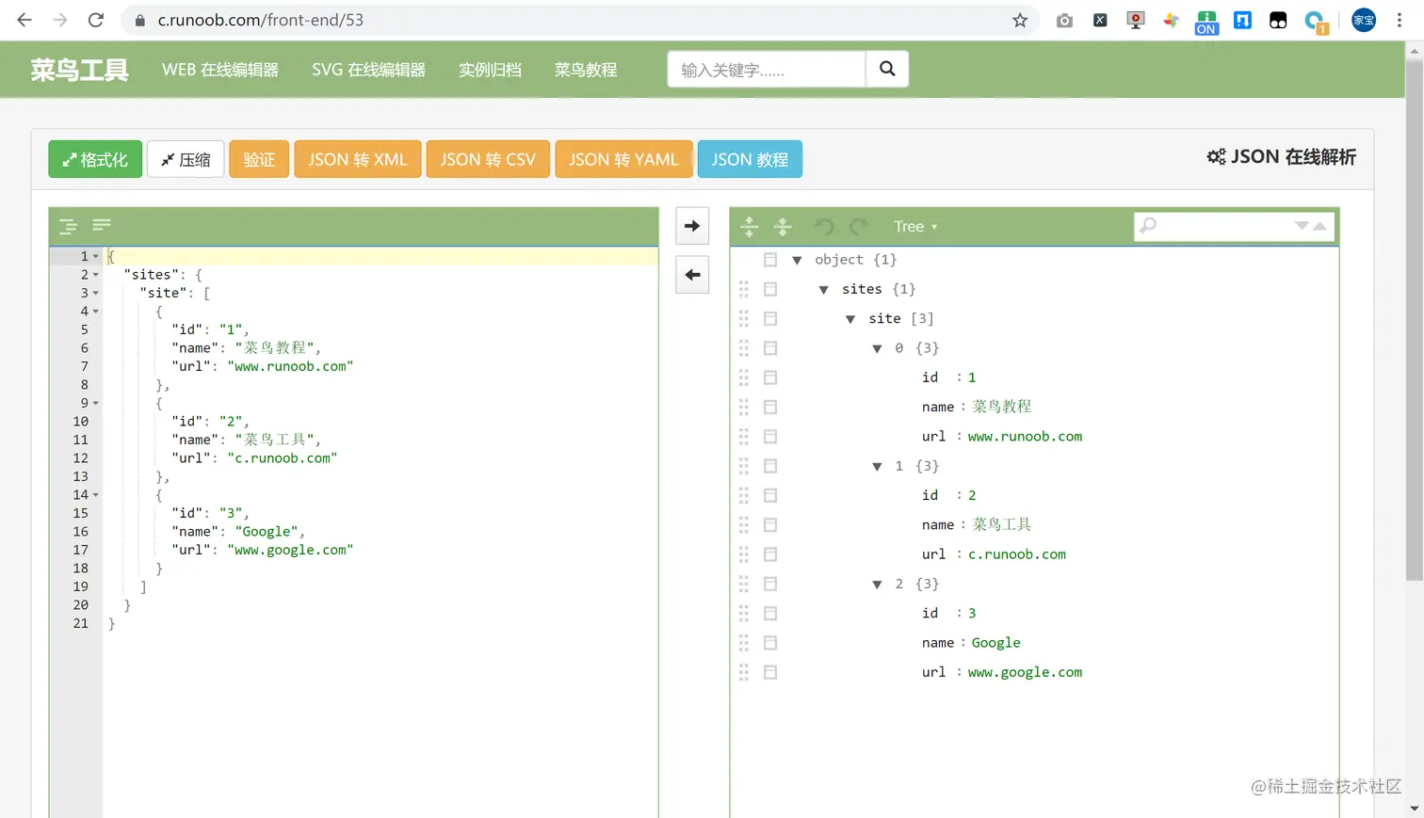Undo last action in tree editor
Screen dimensions: 1424x818
(824, 226)
